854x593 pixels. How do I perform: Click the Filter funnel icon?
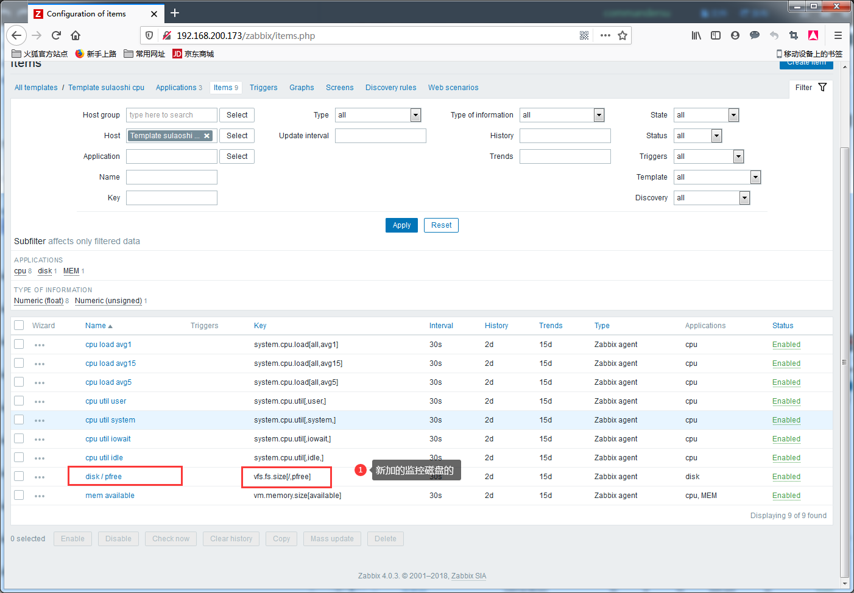[822, 87]
